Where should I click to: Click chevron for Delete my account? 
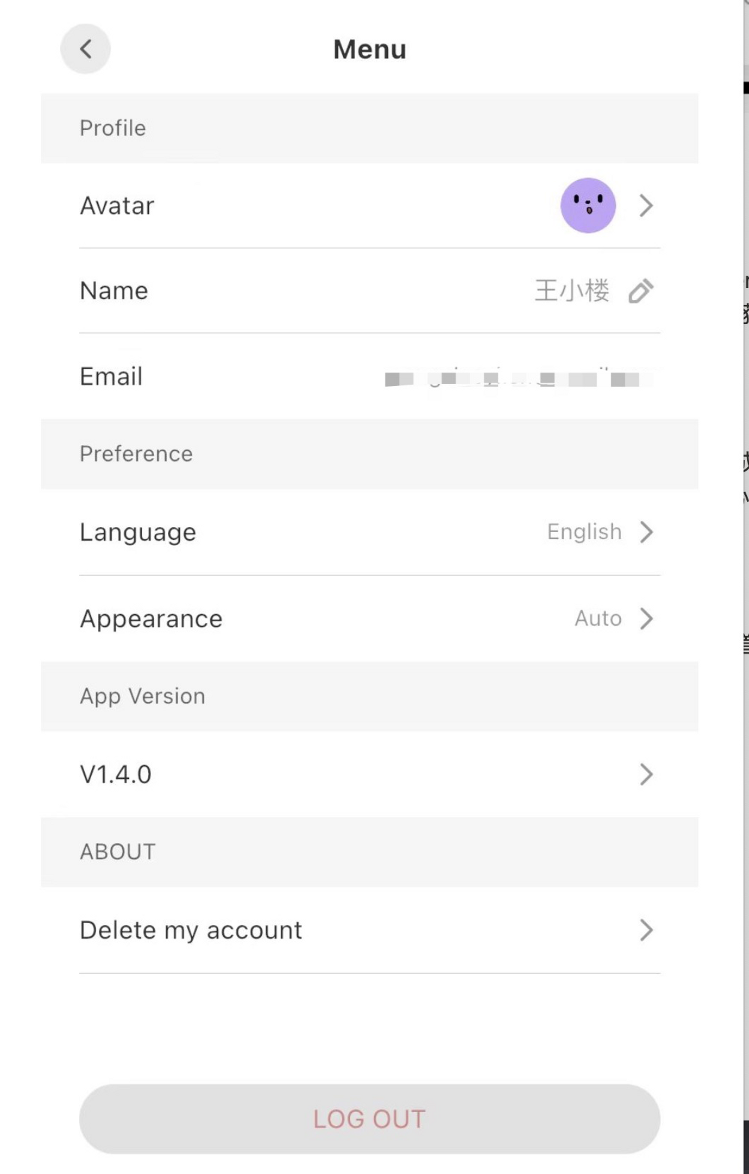click(646, 930)
